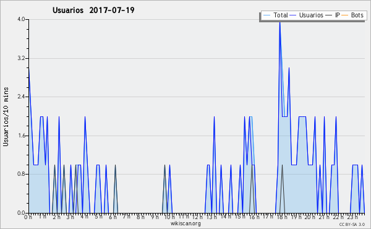Screen dimensions: 371x229
Task: Click the 8 h x-axis label
Action: [x=140, y=217]
